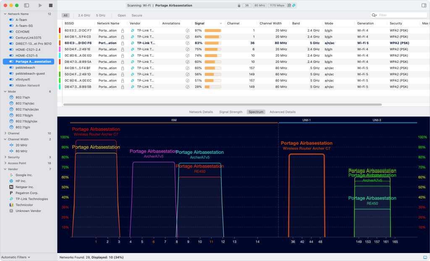This screenshot has height=261, width=430.
Task: Switch to the Signal Strength tab
Action: [x=231, y=112]
